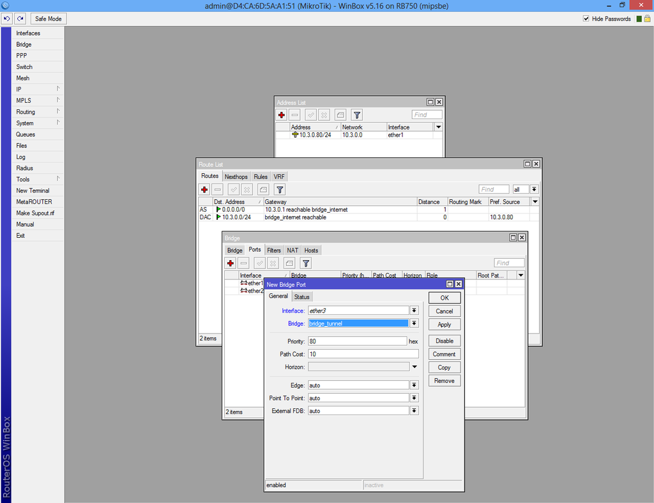Image resolution: width=654 pixels, height=503 pixels.
Task: Confirm New Bridge Port with OK
Action: coord(445,298)
